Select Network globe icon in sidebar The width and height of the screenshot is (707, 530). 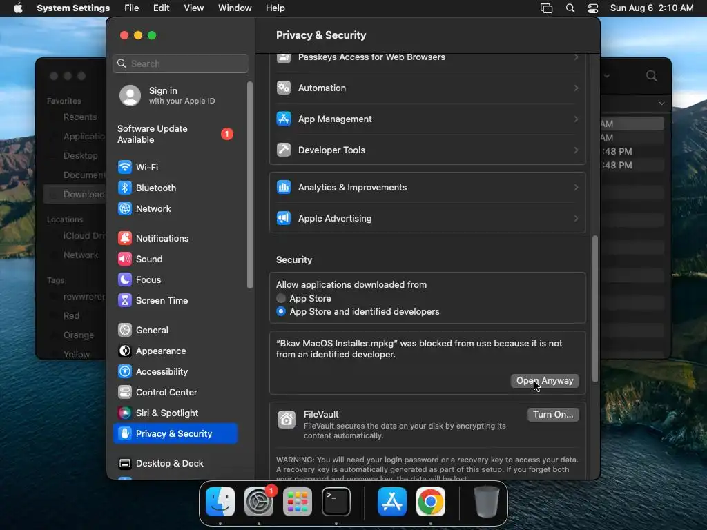125,208
